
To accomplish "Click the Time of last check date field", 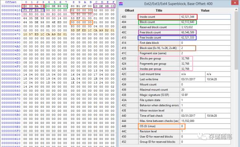I will click(192, 116).
